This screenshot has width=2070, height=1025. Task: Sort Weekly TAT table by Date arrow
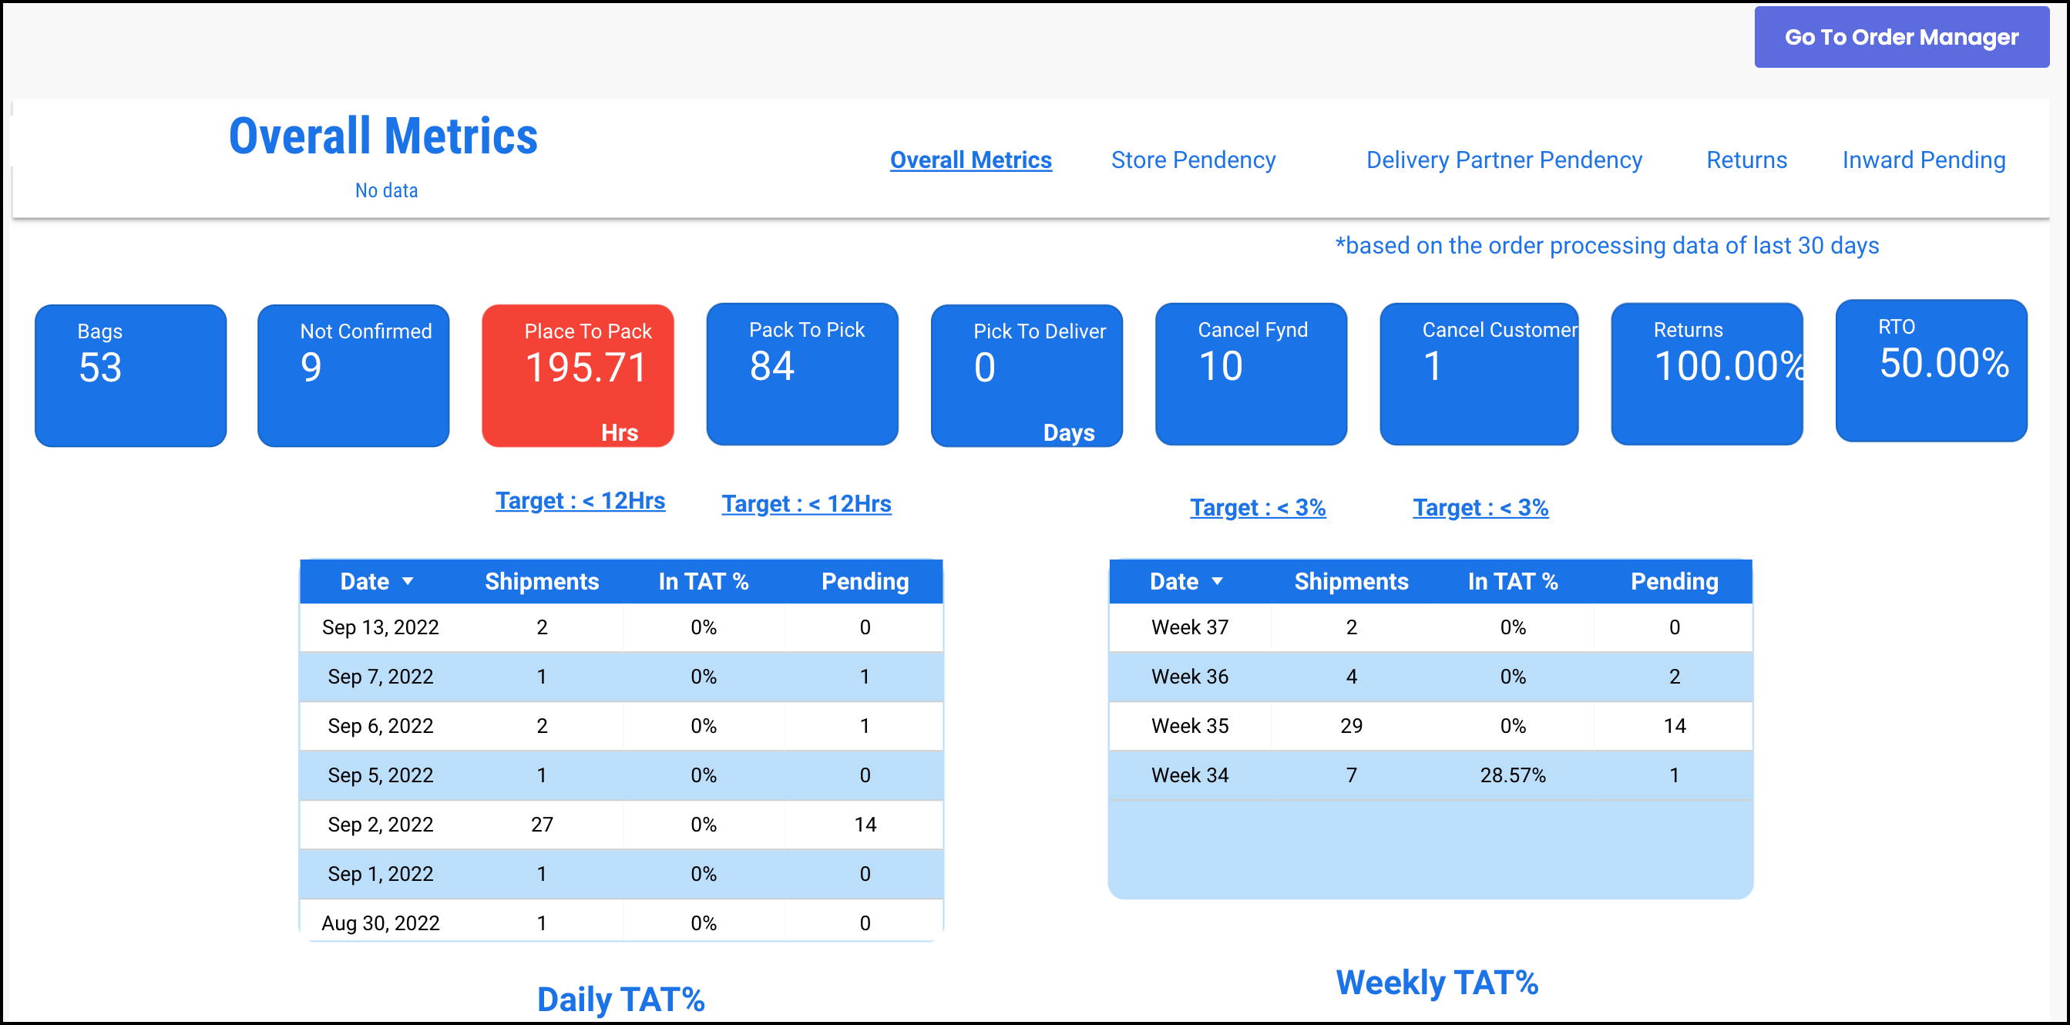point(1217,581)
